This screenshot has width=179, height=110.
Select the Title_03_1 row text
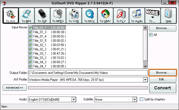40,54
